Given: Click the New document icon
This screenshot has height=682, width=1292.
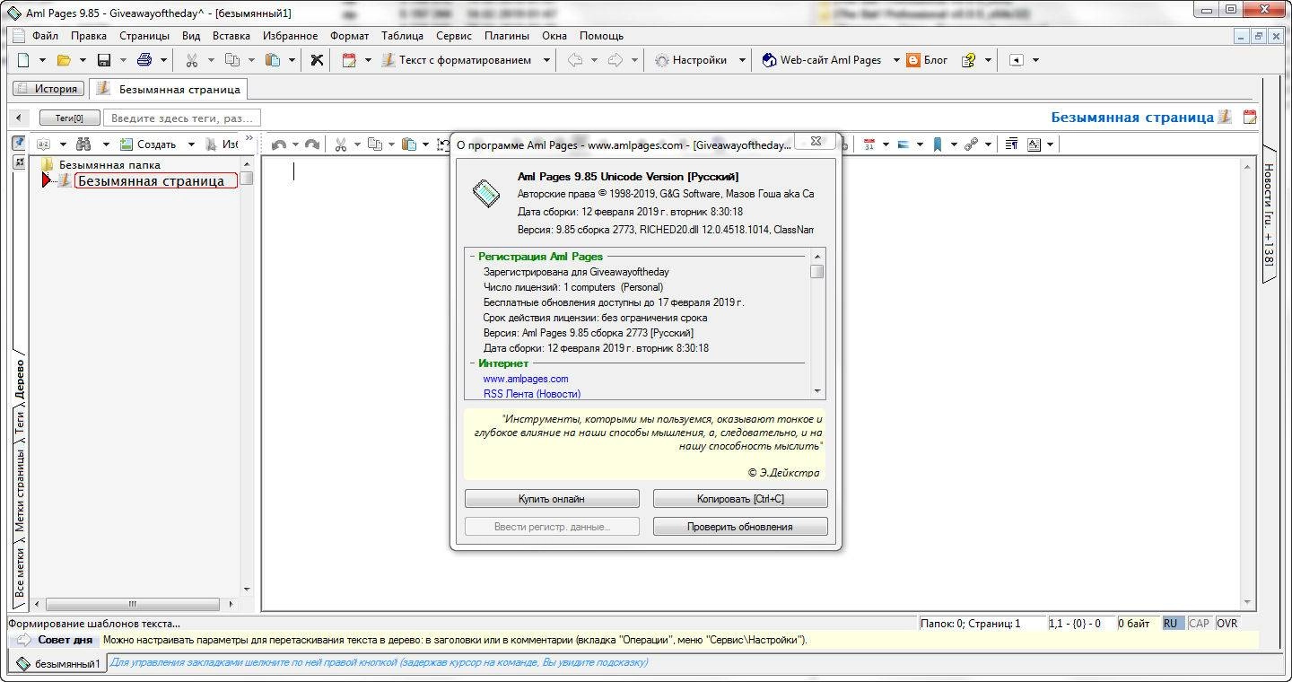Looking at the screenshot, I should click(23, 60).
